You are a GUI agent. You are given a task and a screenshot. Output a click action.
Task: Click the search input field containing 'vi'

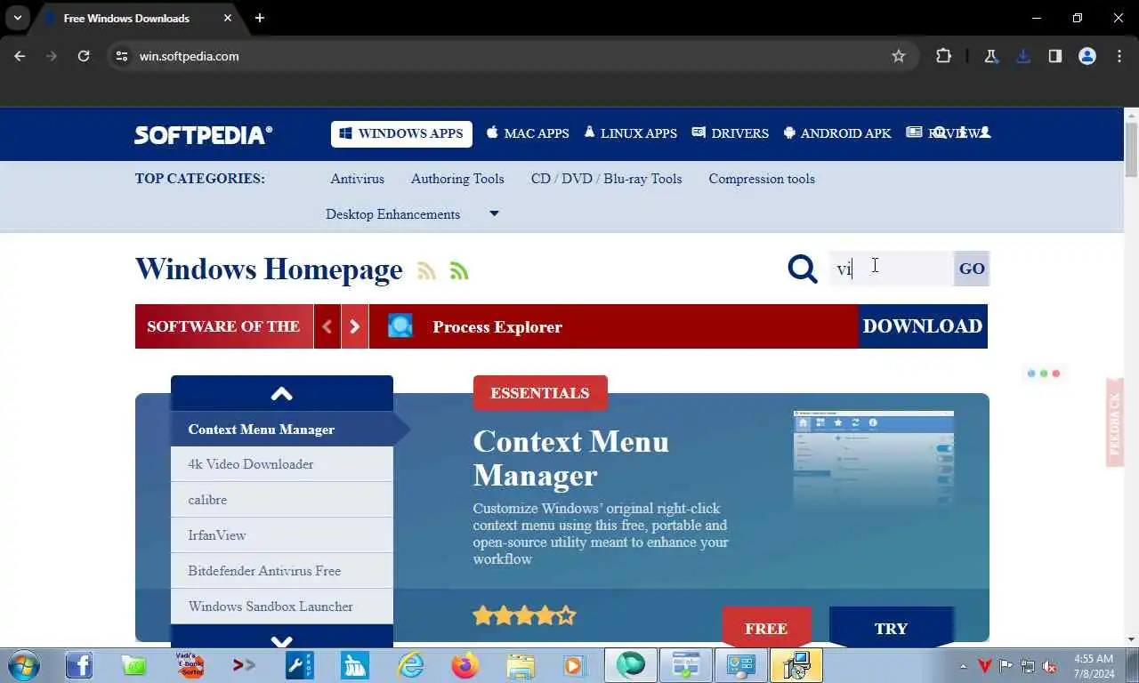891,269
